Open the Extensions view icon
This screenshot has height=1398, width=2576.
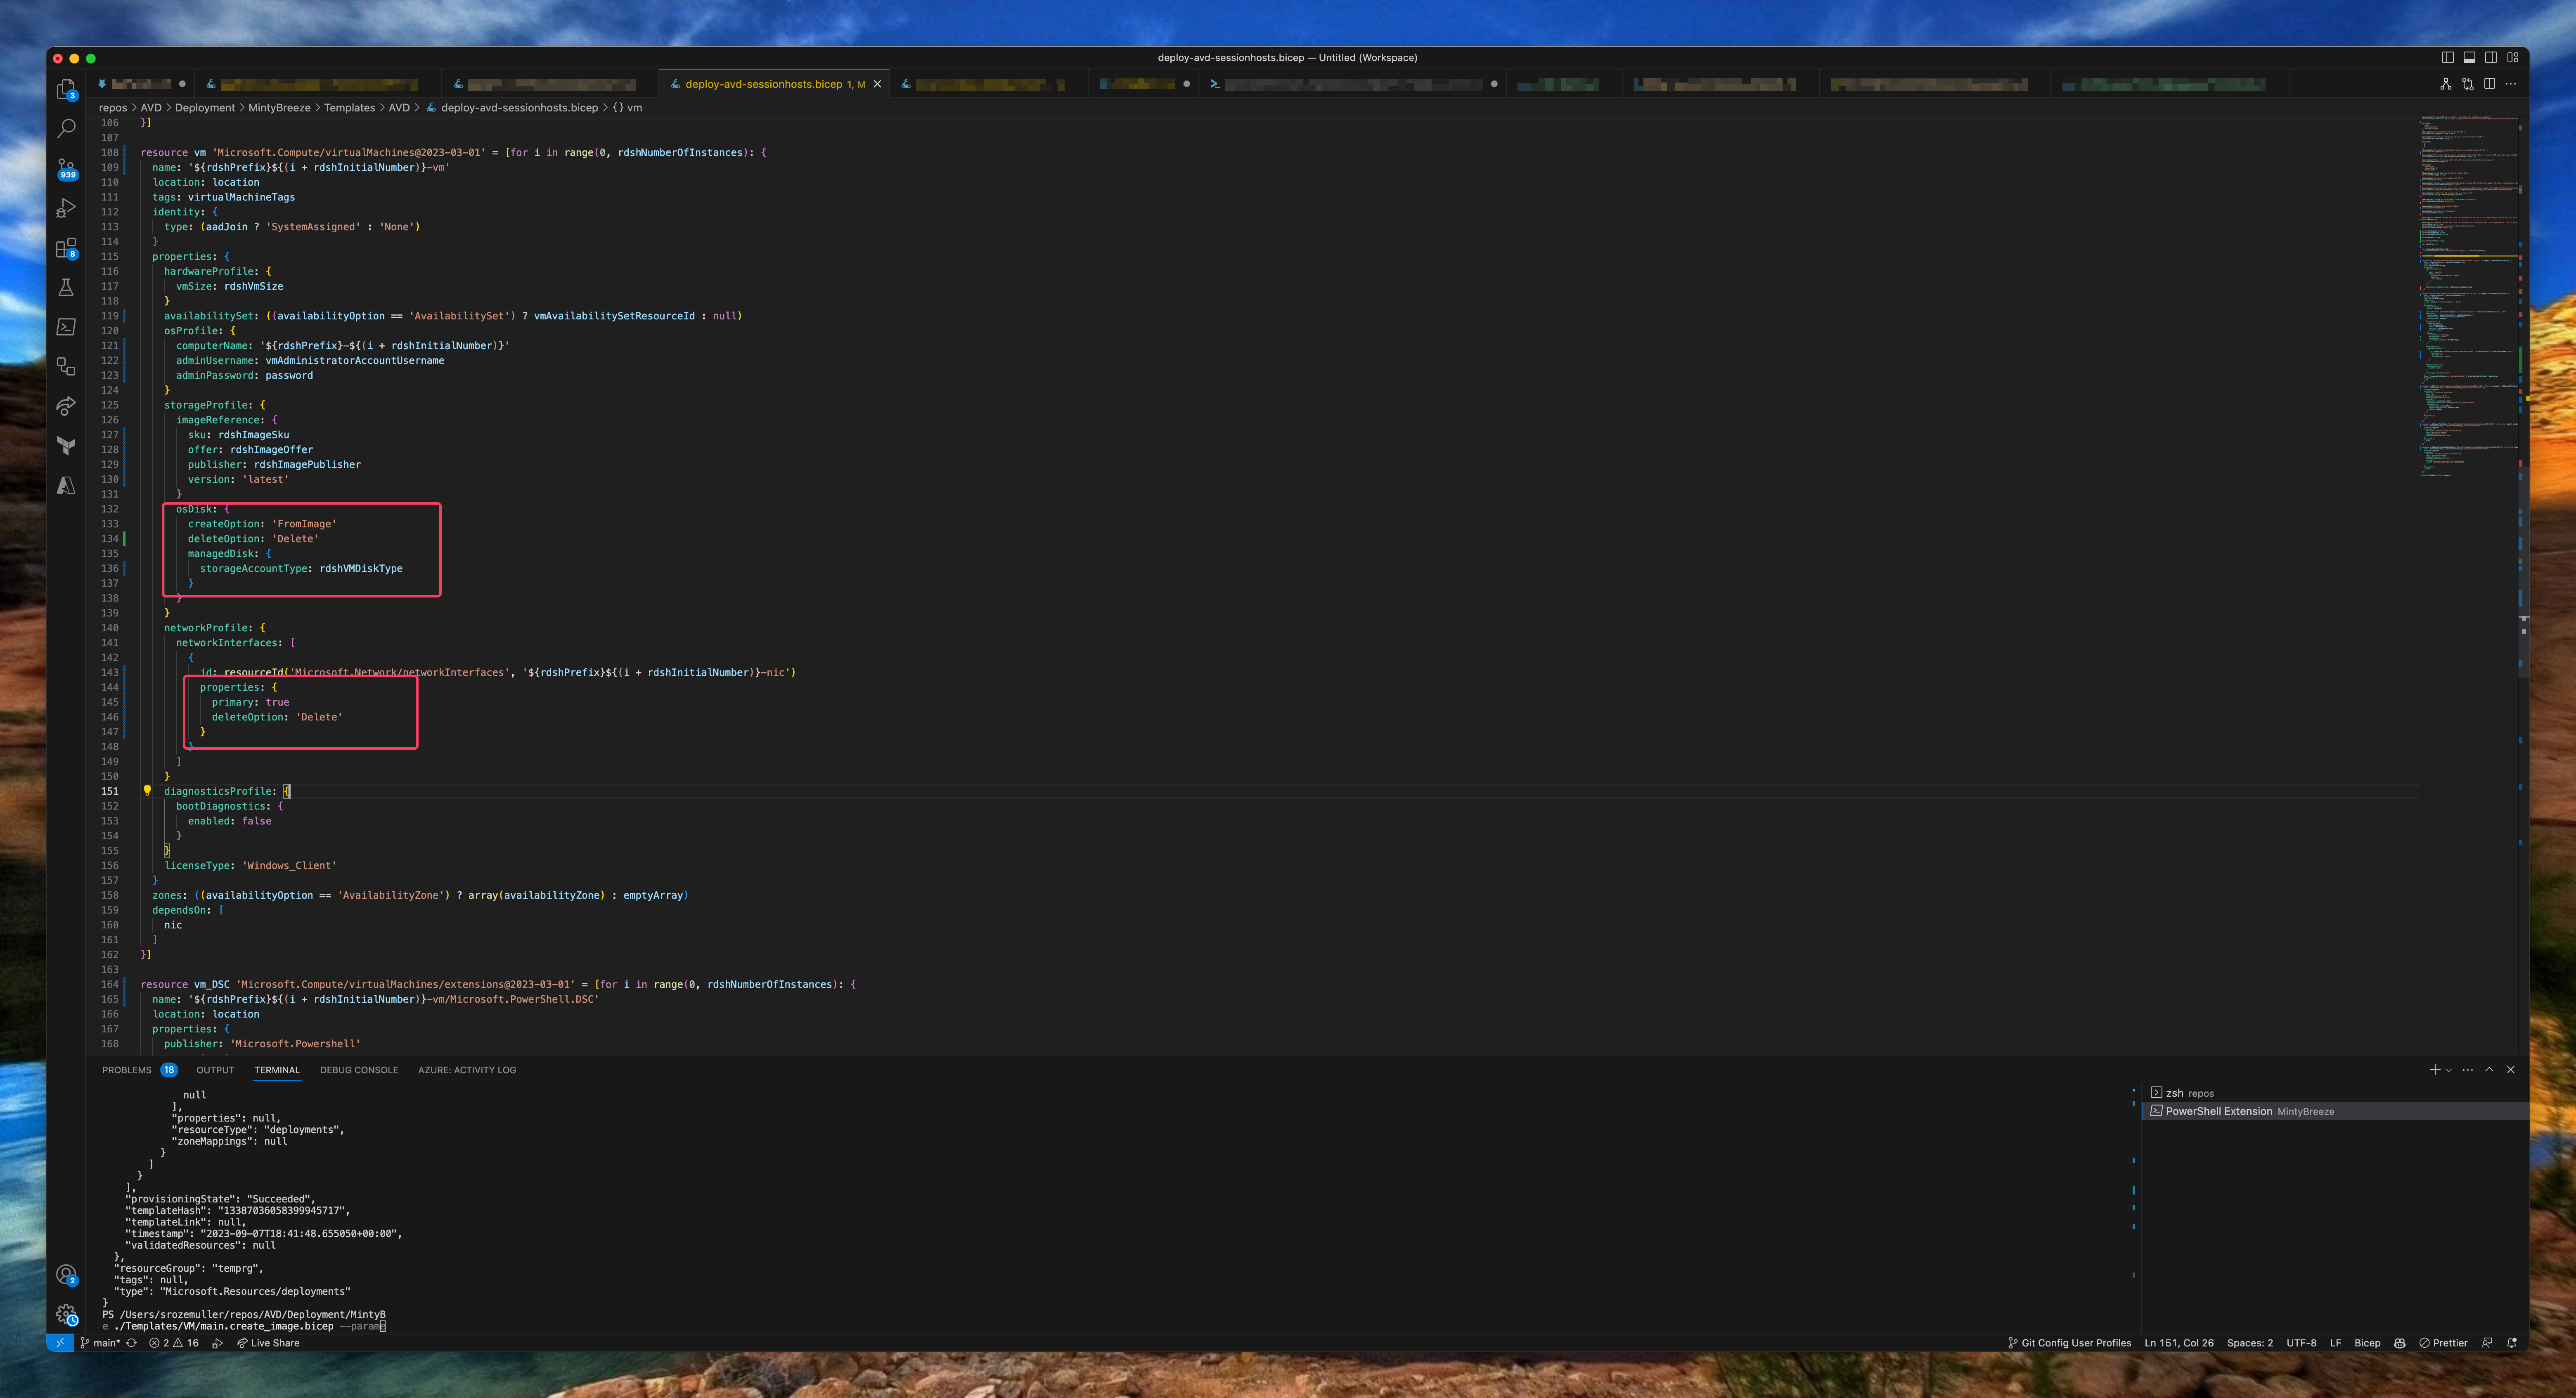[66, 248]
